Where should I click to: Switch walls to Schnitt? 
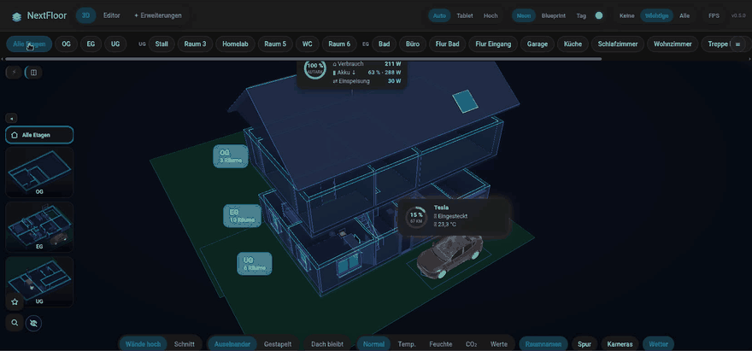click(x=185, y=344)
